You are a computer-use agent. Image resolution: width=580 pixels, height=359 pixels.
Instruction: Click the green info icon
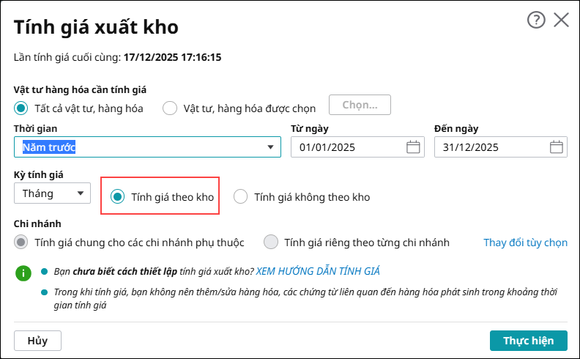(x=23, y=273)
